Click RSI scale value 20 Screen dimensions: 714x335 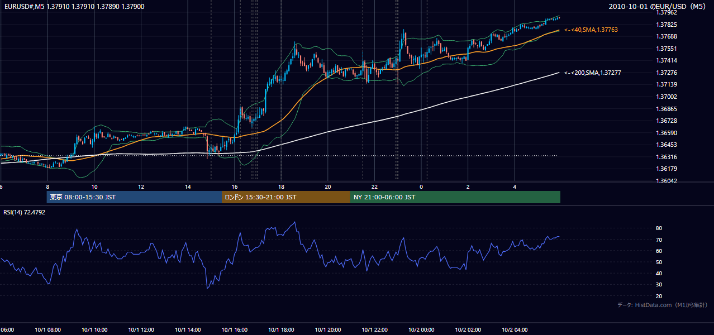(x=659, y=296)
